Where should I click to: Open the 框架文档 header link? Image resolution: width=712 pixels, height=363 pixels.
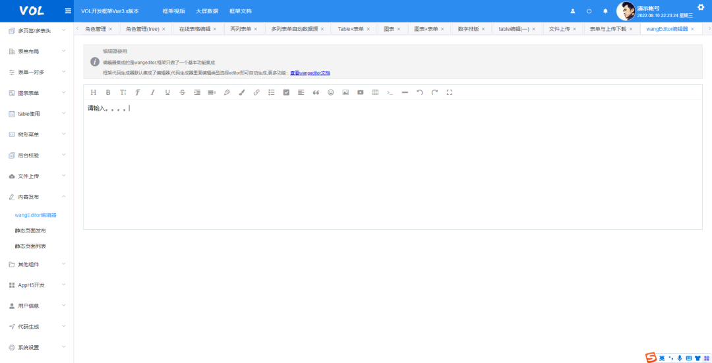(x=241, y=11)
